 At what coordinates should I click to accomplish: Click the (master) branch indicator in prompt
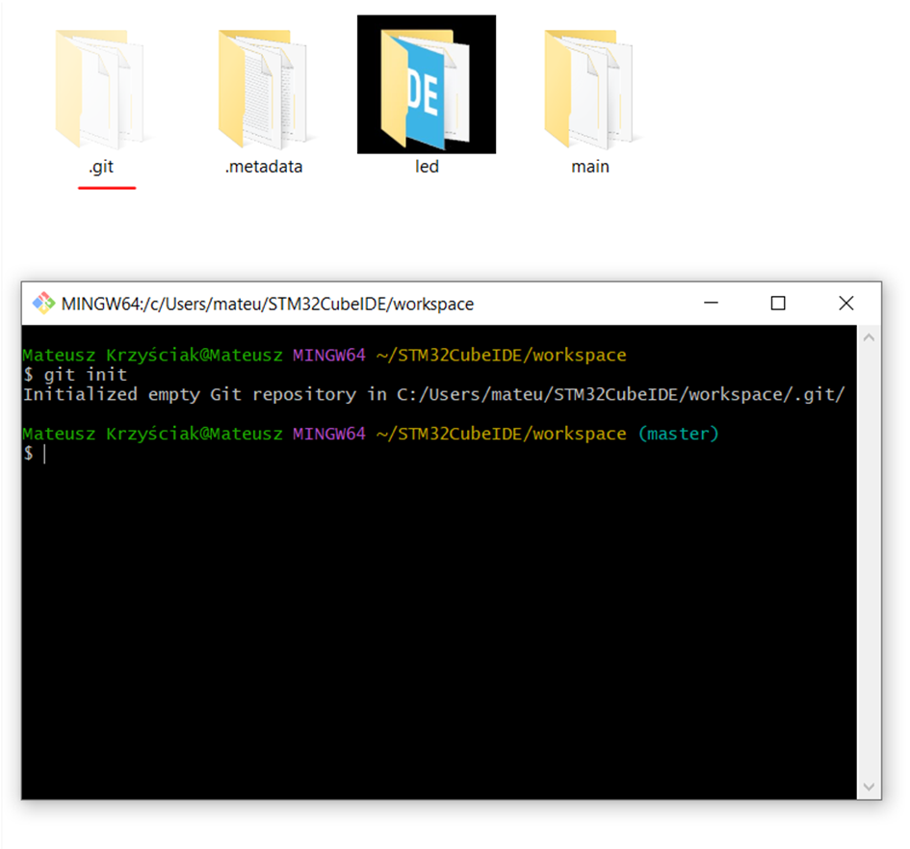[678, 434]
